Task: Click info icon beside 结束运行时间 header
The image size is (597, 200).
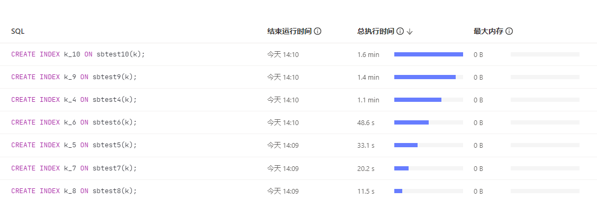Action: [318, 32]
